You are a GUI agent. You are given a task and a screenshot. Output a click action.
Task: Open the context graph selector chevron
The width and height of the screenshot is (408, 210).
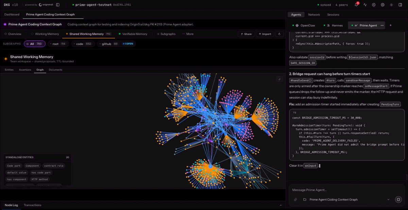pyautogui.click(x=389, y=199)
